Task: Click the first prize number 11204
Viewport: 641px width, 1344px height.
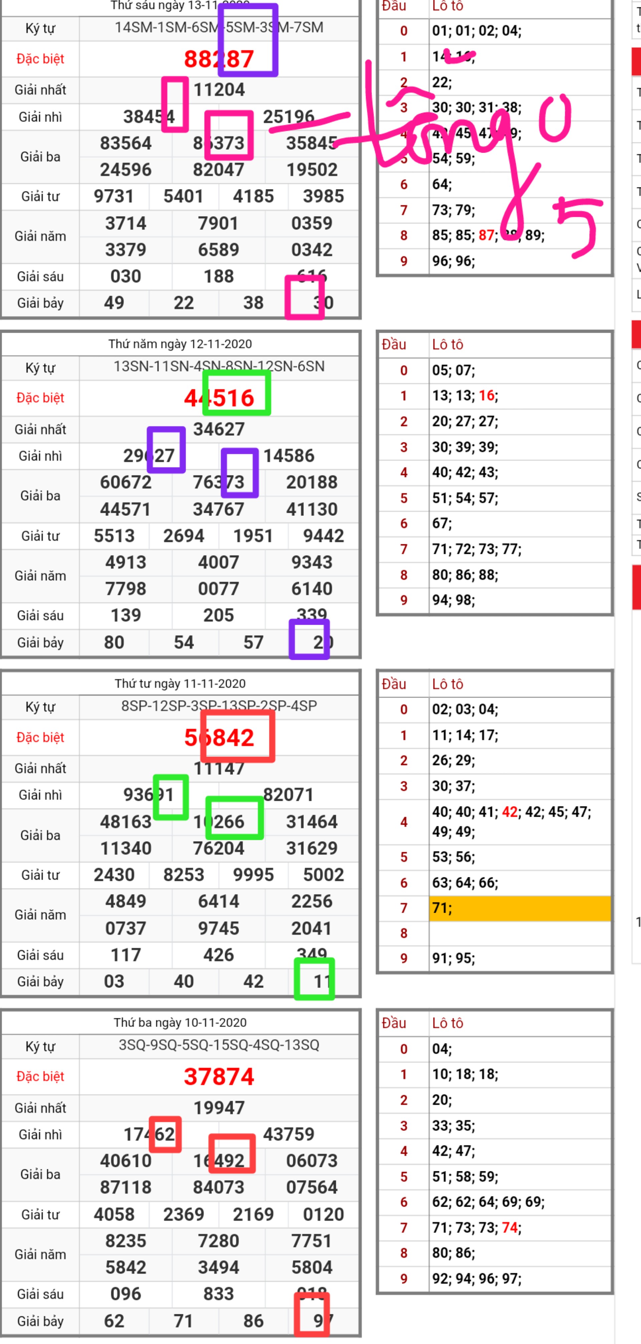Action: point(219,90)
